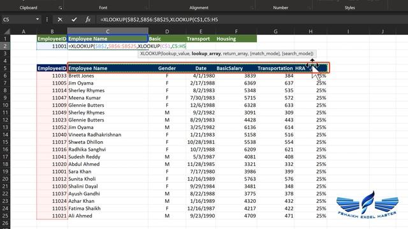Image resolution: width=408 pixels, height=229 pixels.
Task: Select the Fatima Shaikh name cell
Action: coord(108,209)
